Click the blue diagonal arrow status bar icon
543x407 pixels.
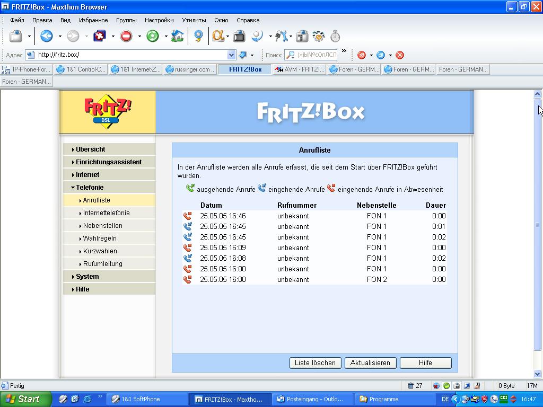point(467,386)
